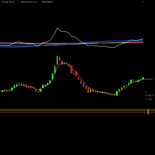The image size is (155, 155).
Task: Click the last green candlestick on the right
Action: click(x=143, y=78)
